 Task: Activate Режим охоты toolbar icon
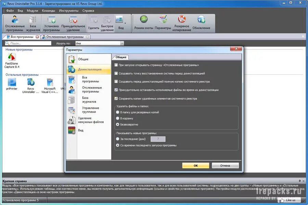144,23
